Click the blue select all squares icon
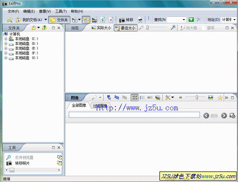Image resolution: width=238 pixels, height=182 pixels. (117, 97)
